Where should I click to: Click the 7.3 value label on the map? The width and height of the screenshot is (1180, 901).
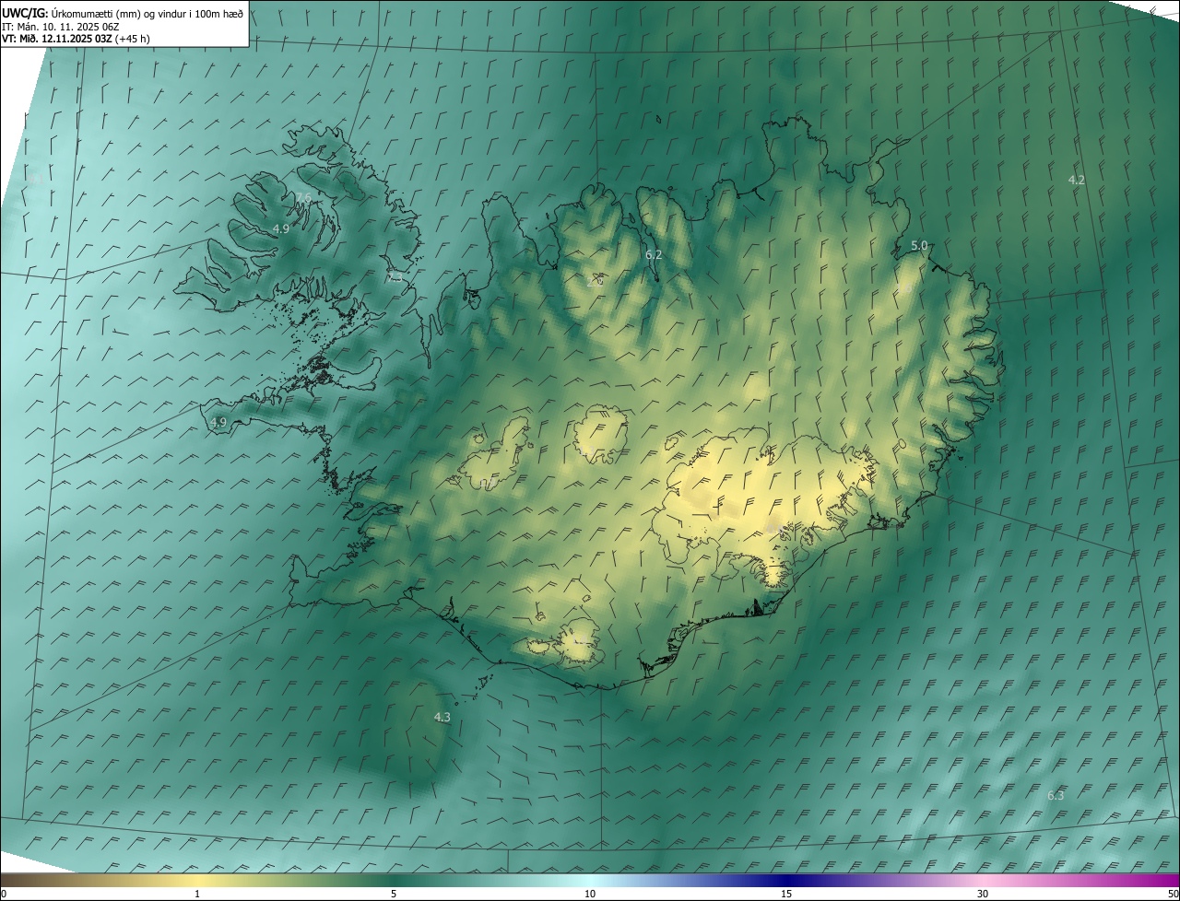(395, 277)
